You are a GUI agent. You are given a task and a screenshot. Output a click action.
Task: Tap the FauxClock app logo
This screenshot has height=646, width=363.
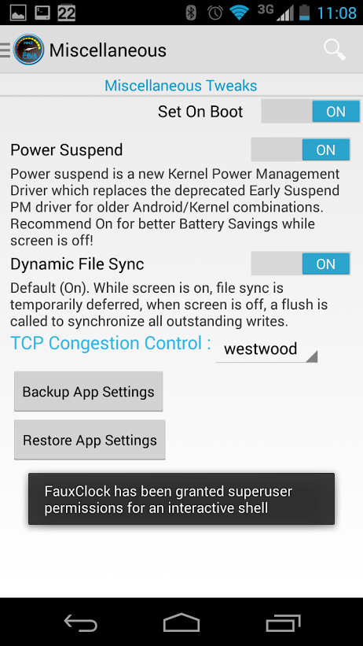(28, 50)
